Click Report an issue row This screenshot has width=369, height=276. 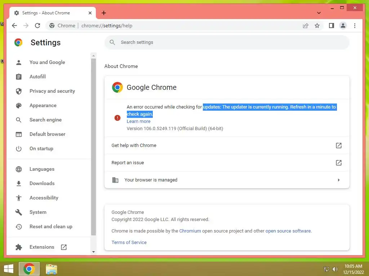click(x=227, y=163)
